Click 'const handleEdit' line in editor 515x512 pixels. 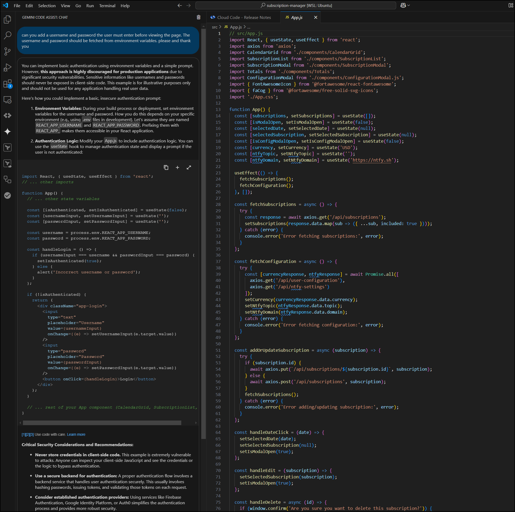click(x=284, y=470)
